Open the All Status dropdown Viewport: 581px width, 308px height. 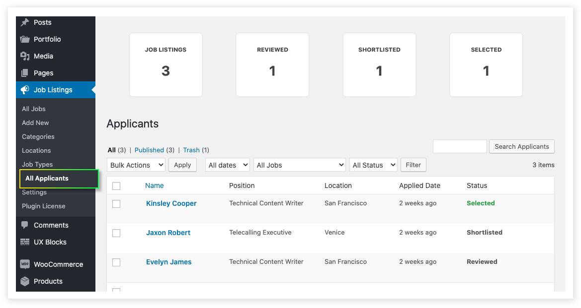373,165
